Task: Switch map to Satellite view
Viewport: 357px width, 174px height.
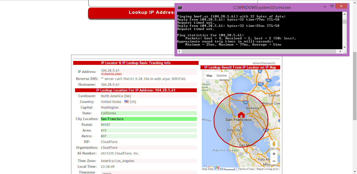Action: click(x=222, y=76)
